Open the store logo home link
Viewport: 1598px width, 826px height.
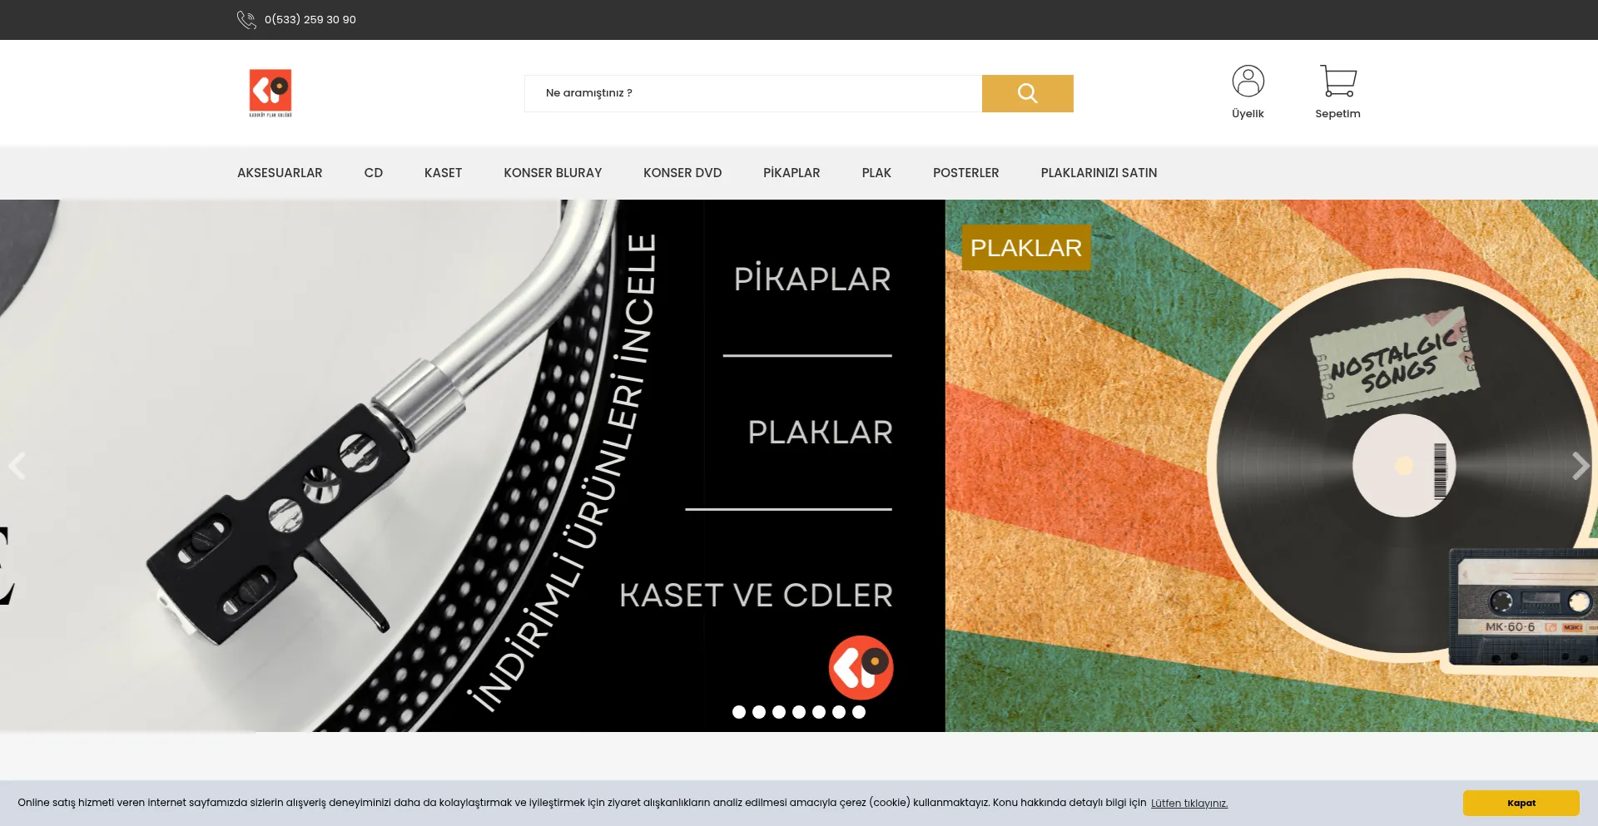tap(270, 93)
